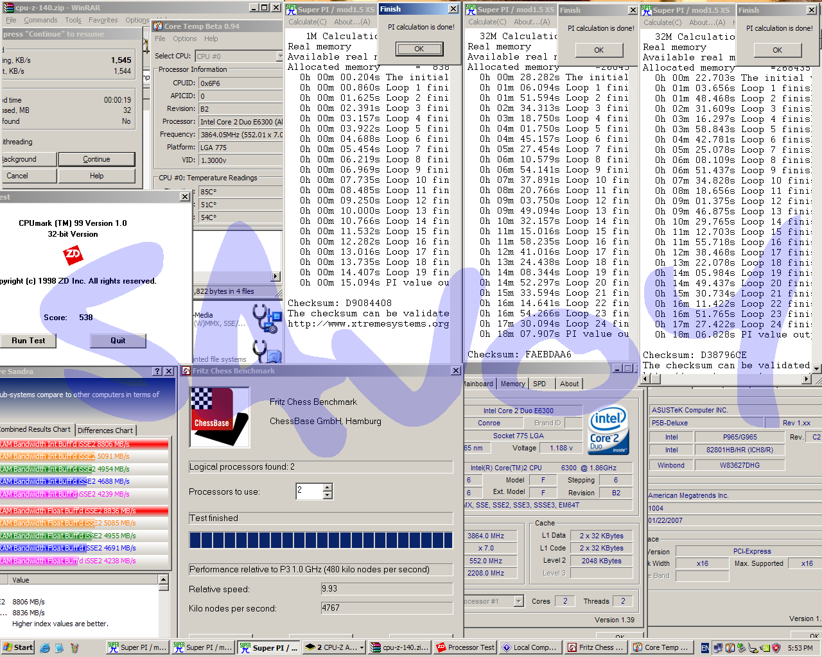Viewport: 822px width, 657px height.
Task: Select the Float Buff'd 8836 MB/s bar
Action: 84,511
